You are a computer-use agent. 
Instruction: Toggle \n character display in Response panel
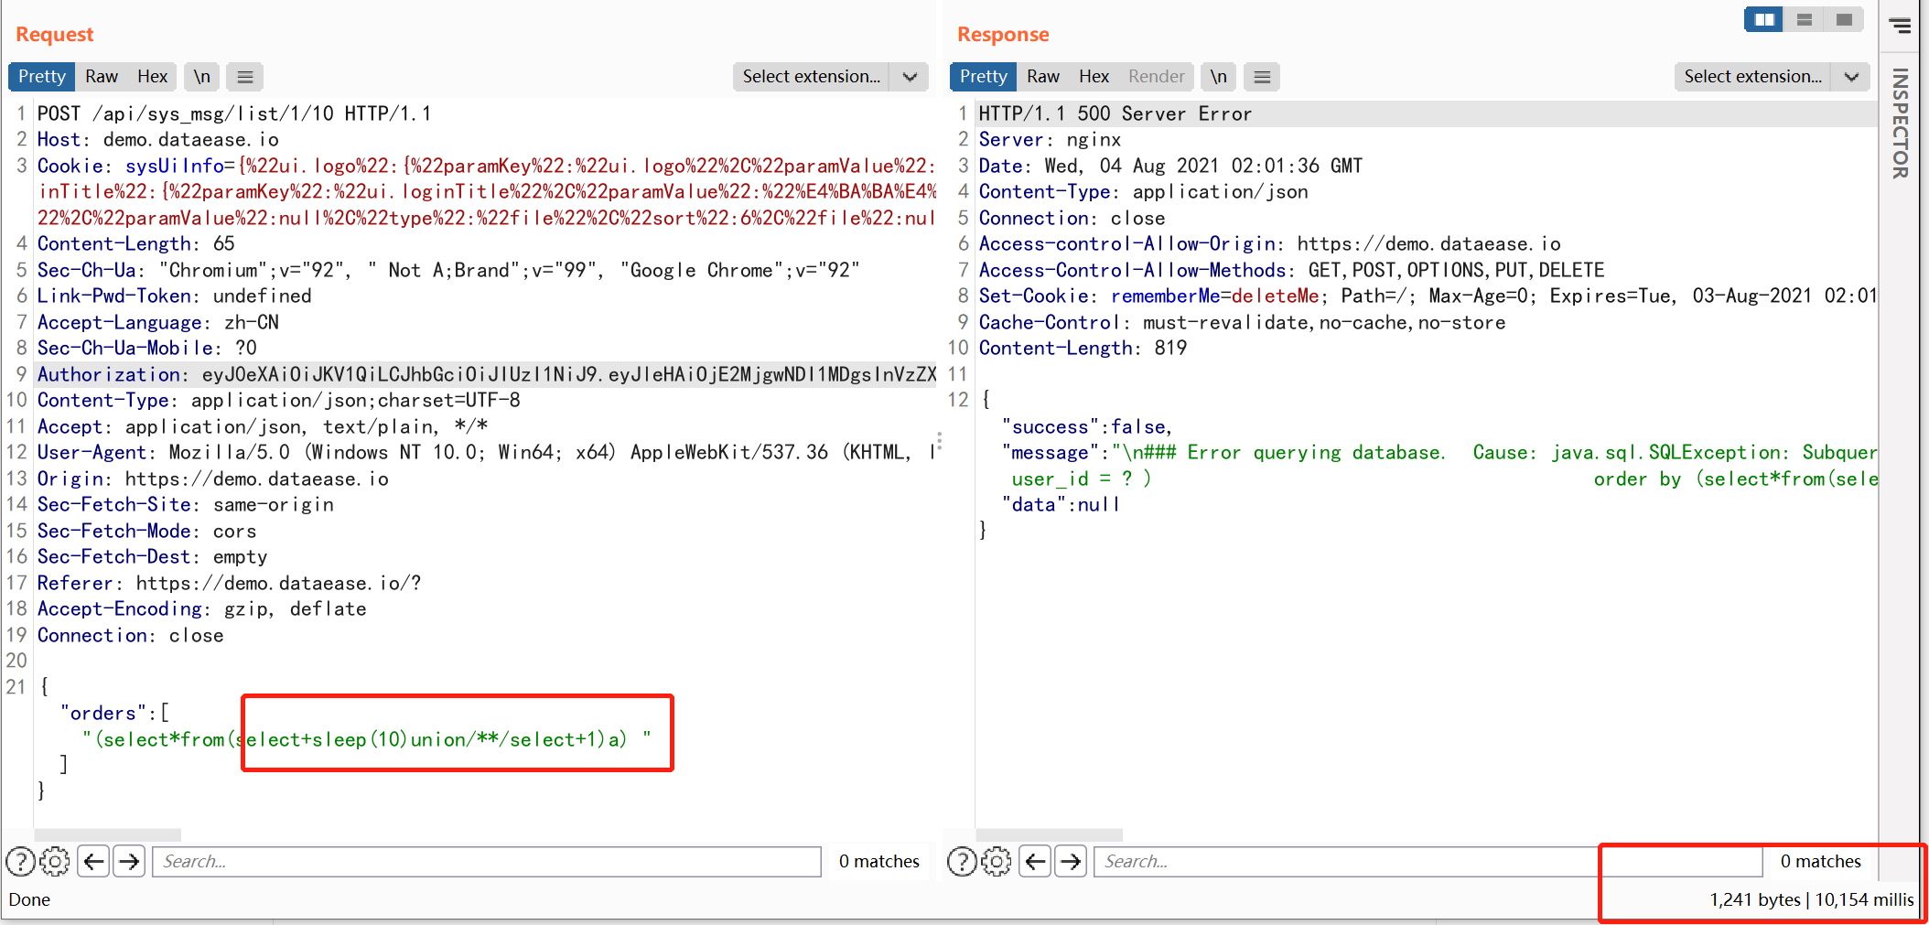(x=1218, y=76)
